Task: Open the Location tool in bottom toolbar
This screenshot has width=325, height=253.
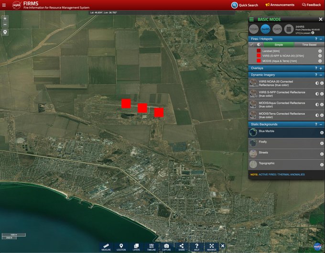Action: tap(121, 247)
